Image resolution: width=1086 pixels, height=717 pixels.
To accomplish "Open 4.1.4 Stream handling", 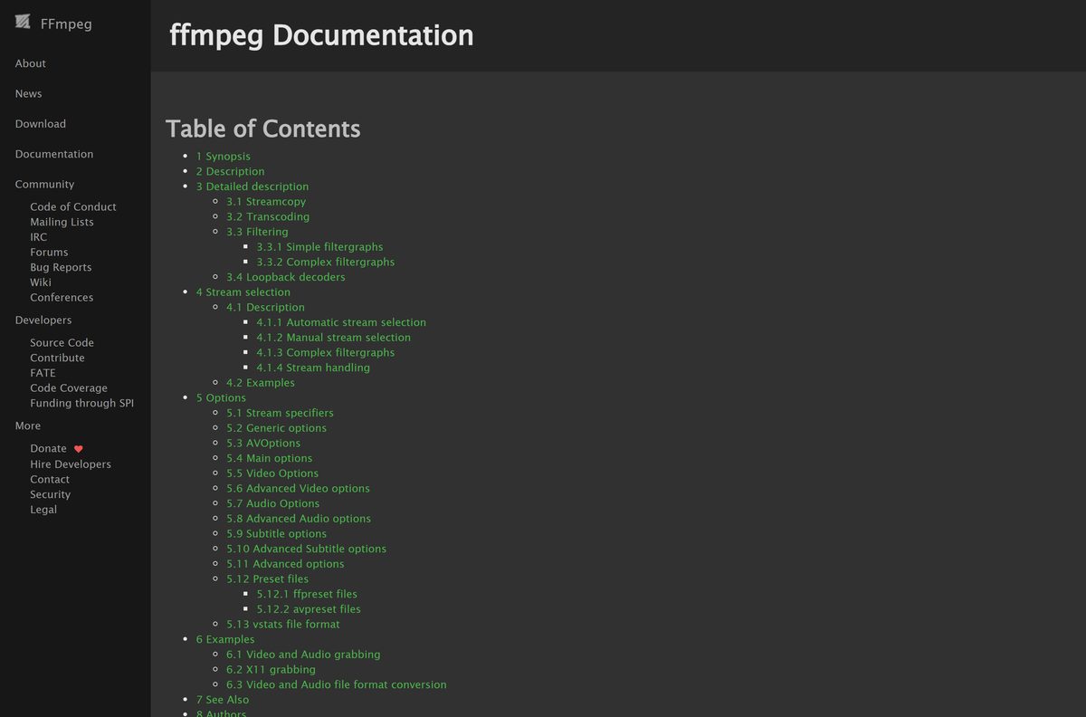I will (x=313, y=368).
